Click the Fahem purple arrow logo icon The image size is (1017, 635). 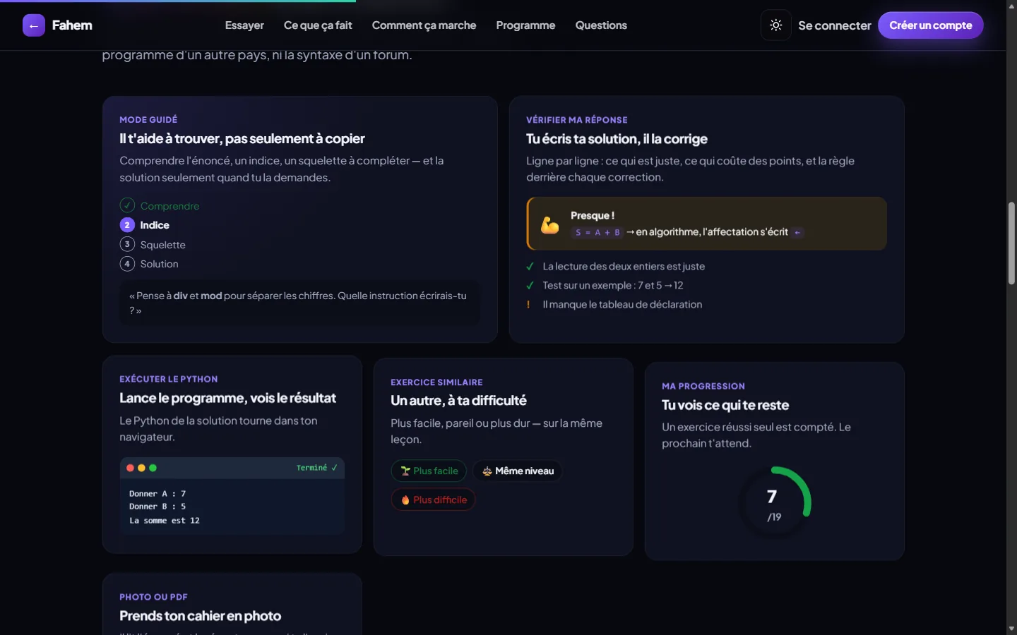pyautogui.click(x=34, y=25)
